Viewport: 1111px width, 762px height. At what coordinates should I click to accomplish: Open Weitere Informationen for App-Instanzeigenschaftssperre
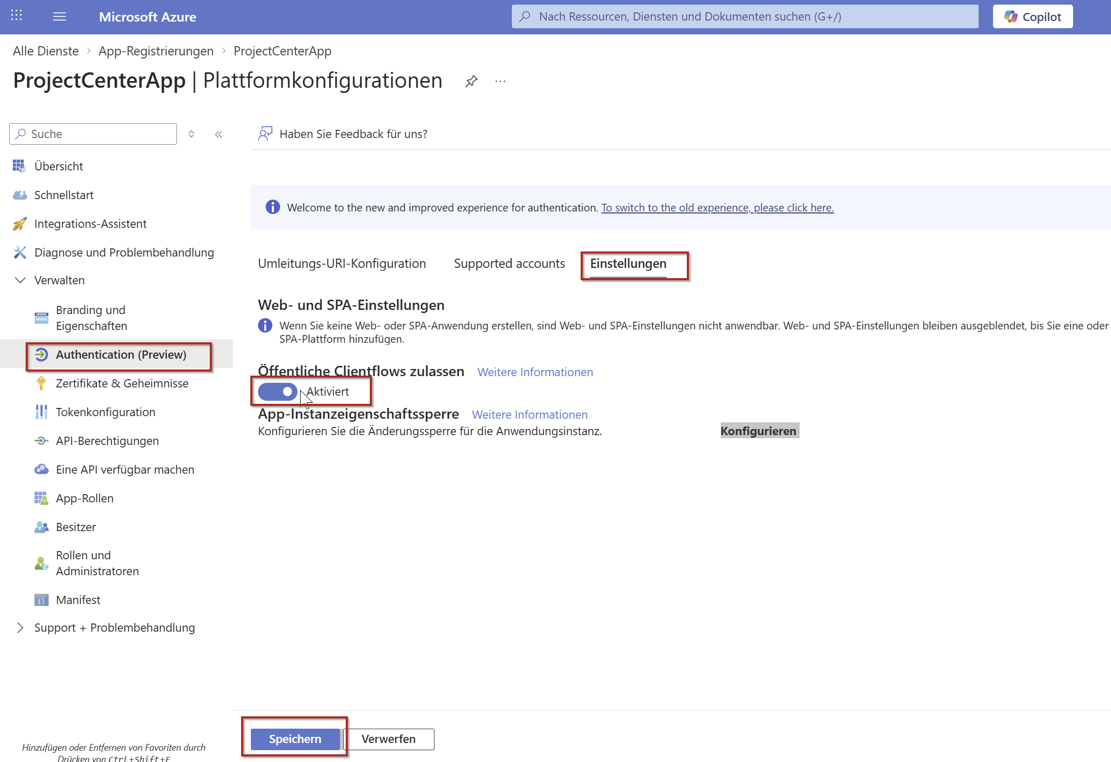(x=530, y=415)
